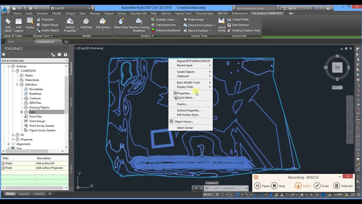This screenshot has height=204, width=362.
Task: Click the AutoCAD application menu logo
Action: [x=5, y=10]
